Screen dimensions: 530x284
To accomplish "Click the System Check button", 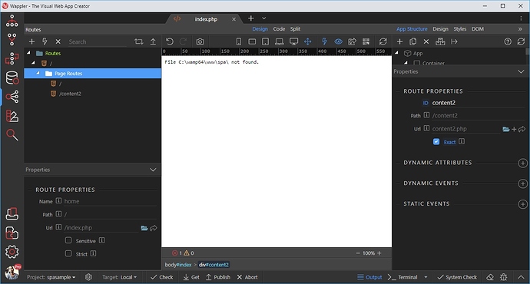I will [457, 277].
